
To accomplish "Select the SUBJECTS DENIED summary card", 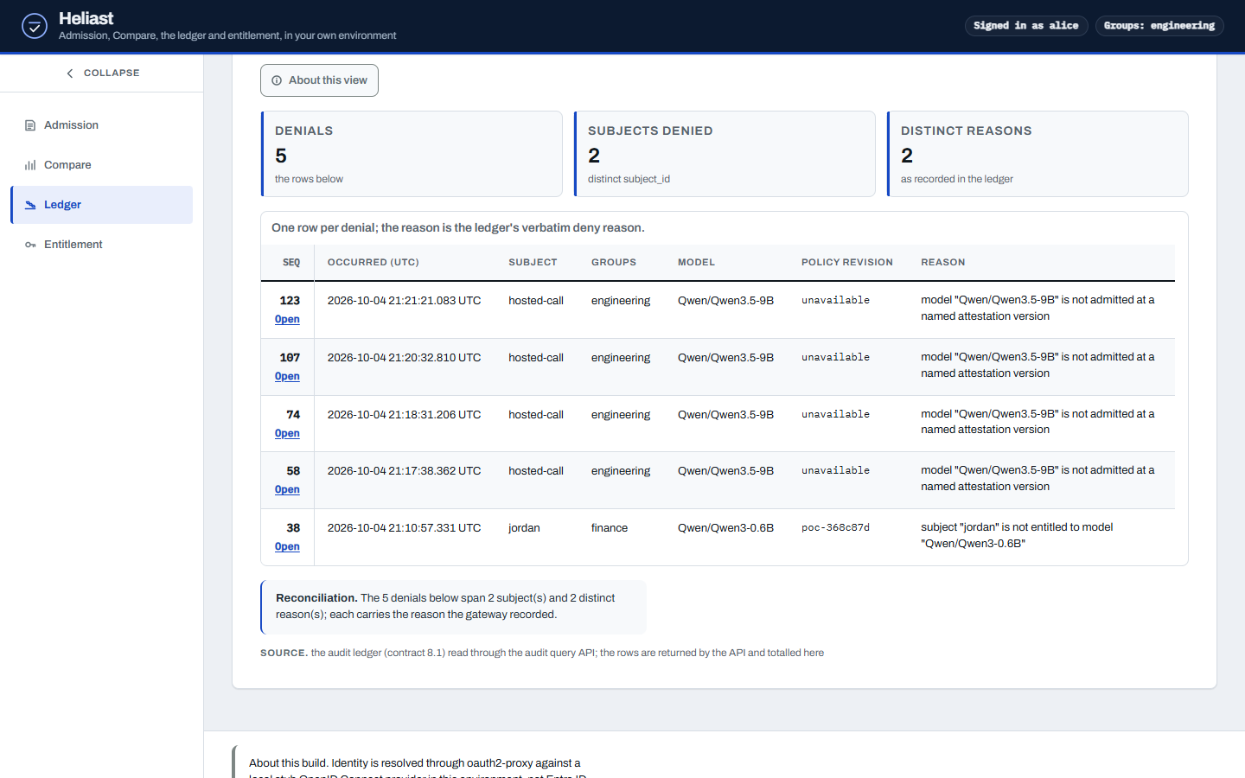I will [x=725, y=154].
